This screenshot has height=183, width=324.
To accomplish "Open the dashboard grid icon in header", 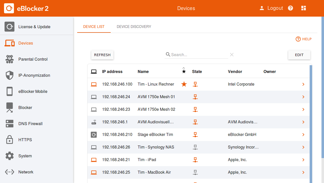I will 304,8.
